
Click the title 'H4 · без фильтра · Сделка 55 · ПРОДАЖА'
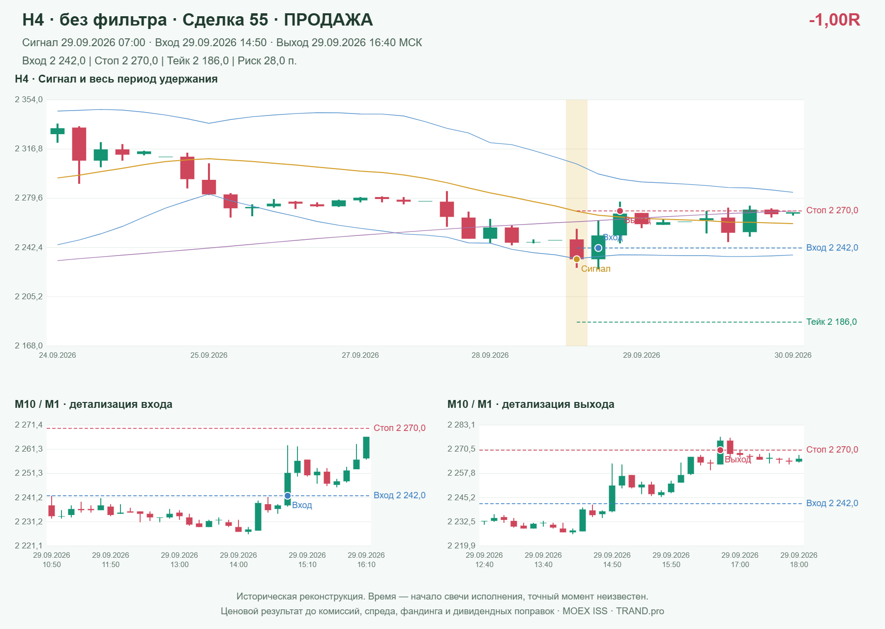pos(198,20)
